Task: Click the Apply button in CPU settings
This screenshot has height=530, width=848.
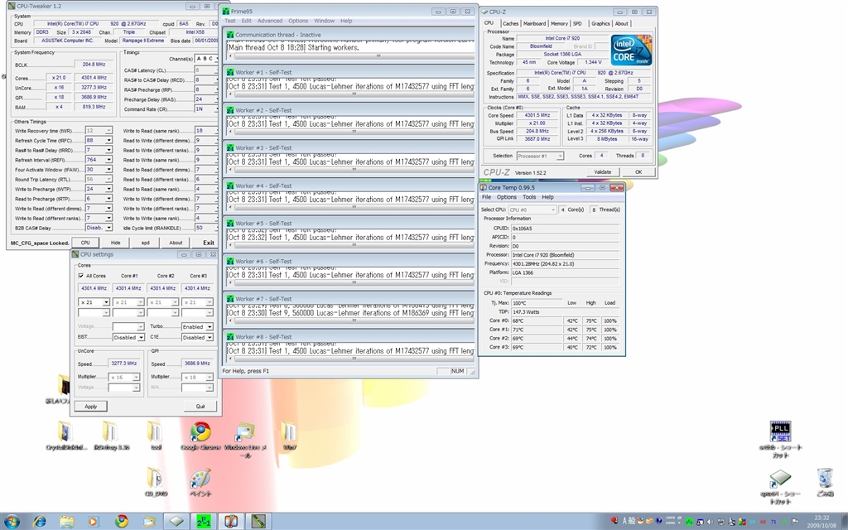Action: pos(91,407)
